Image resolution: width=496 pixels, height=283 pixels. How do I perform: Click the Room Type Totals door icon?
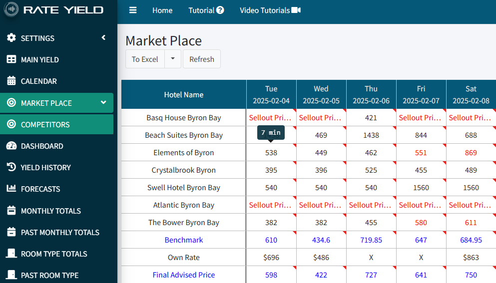coord(11,254)
